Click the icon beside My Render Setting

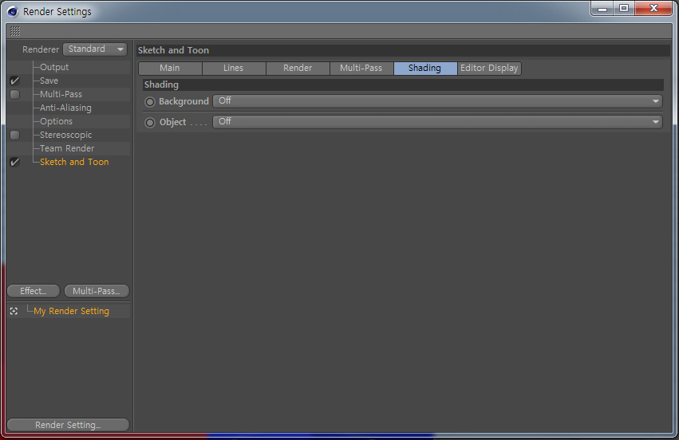[14, 311]
